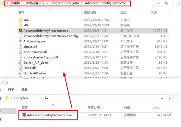Expand chevron after 此电脑 in address bar
The height and width of the screenshot is (127, 181).
[23, 3]
